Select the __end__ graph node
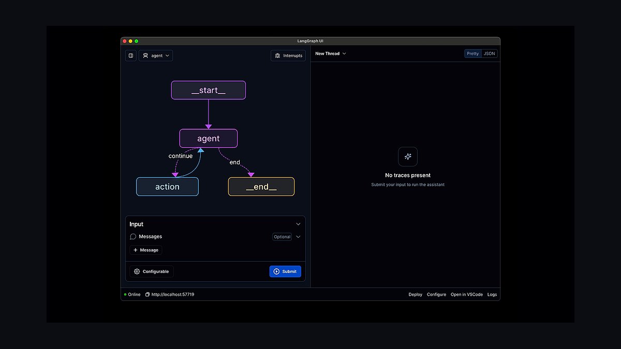Screen dimensions: 621x349 point(261,187)
